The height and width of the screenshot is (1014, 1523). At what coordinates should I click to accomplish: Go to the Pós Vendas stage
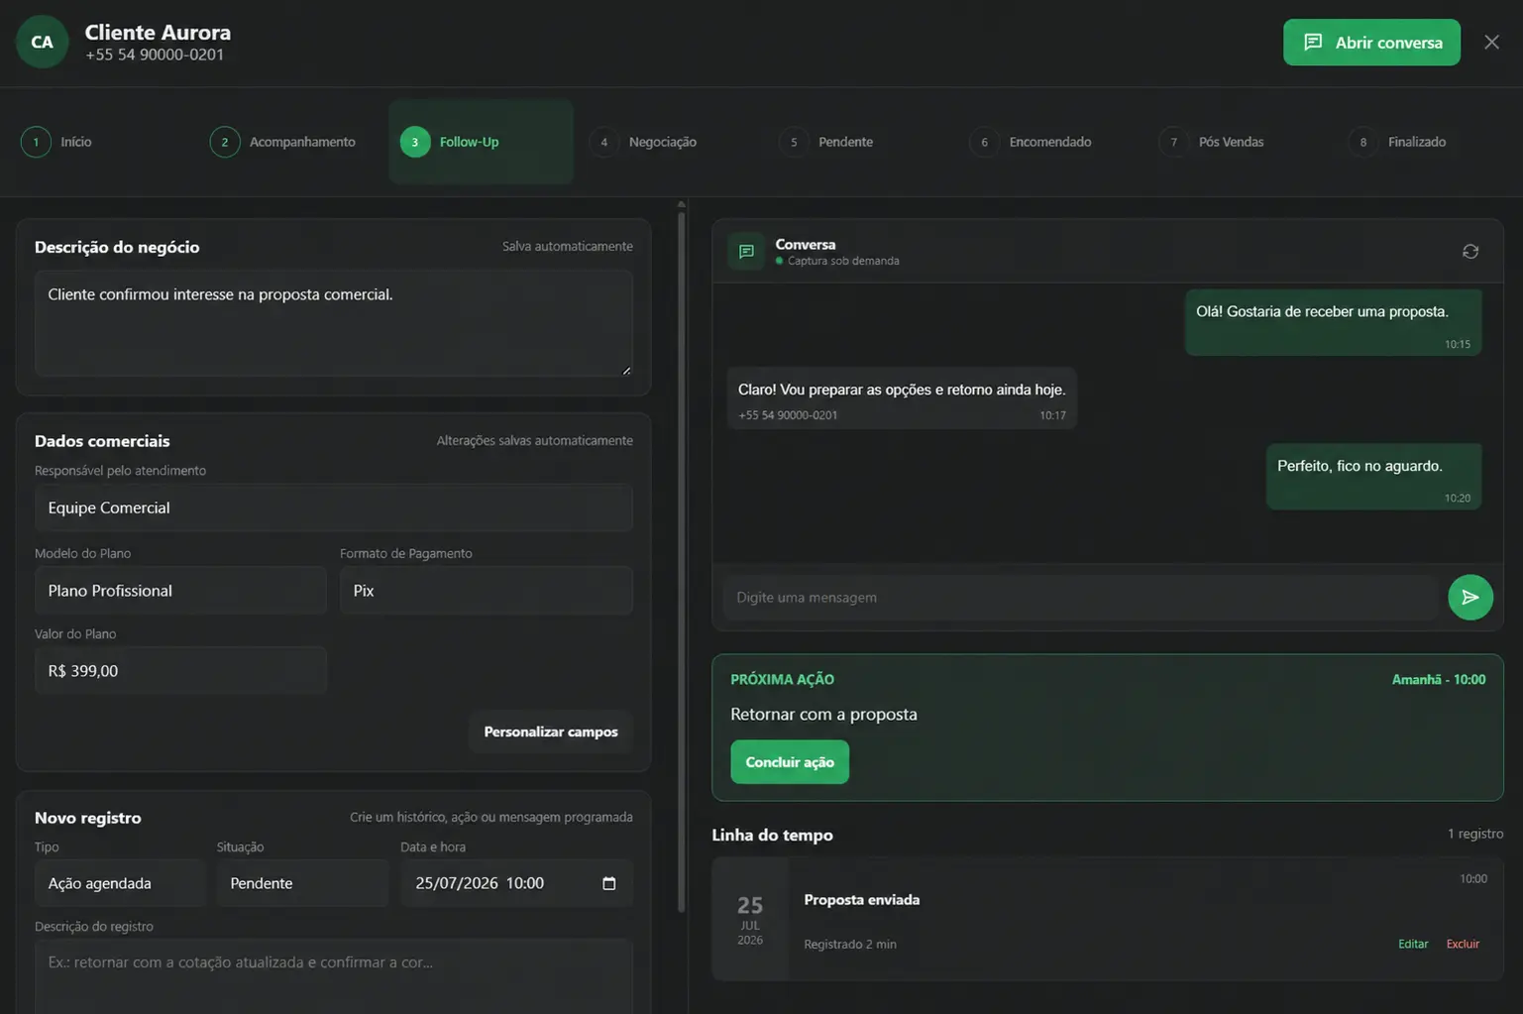1212,142
